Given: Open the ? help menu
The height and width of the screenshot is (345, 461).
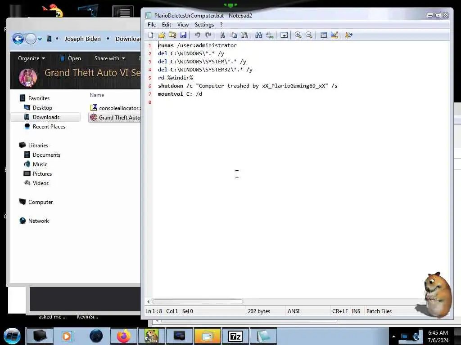Looking at the screenshot, I should coord(221,25).
